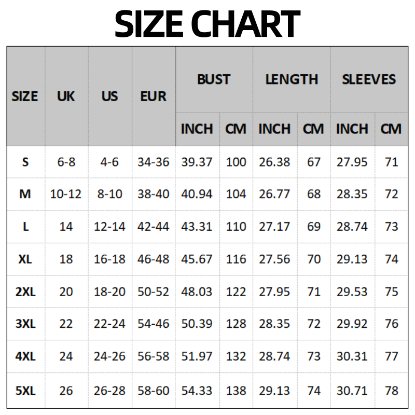Click the 3XL size row label
Image resolution: width=415 pixels, height=415 pixels.
[x=25, y=324]
